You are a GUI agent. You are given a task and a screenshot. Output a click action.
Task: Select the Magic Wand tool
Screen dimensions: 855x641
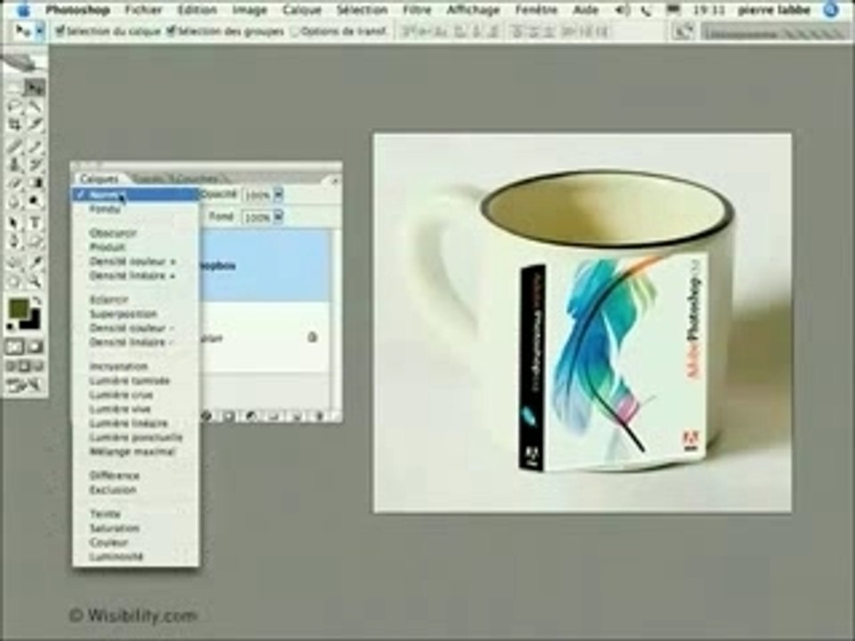pos(34,106)
